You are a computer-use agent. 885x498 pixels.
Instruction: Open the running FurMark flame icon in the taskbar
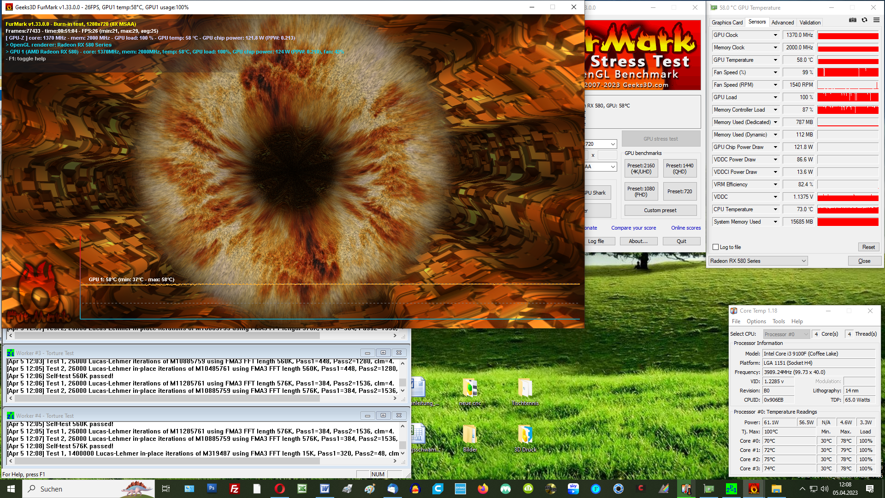(x=755, y=489)
